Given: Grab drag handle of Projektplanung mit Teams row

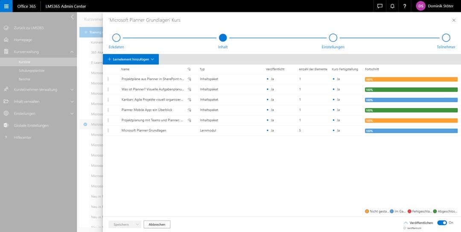Looking at the screenshot, I should coord(108,120).
